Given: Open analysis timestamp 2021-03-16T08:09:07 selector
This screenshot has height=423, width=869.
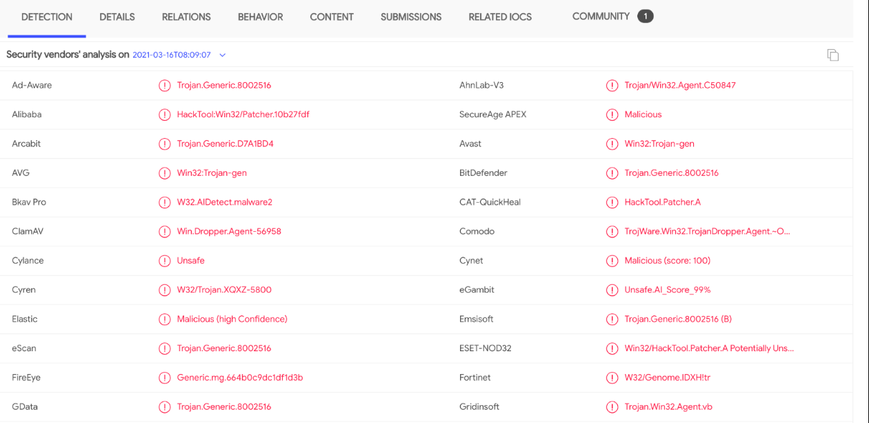Looking at the screenshot, I should [x=172, y=55].
